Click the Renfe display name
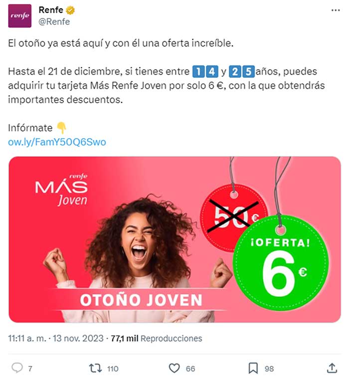The height and width of the screenshot is (382, 349). coord(51,10)
